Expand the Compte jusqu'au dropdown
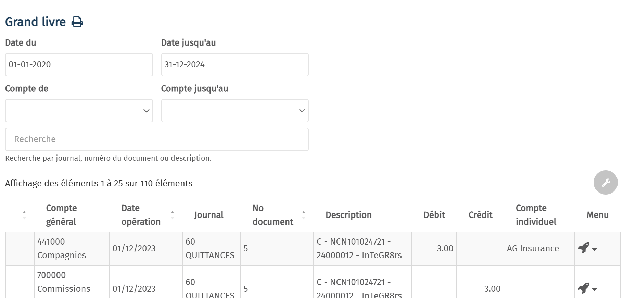Image resolution: width=636 pixels, height=298 pixels. point(235,111)
